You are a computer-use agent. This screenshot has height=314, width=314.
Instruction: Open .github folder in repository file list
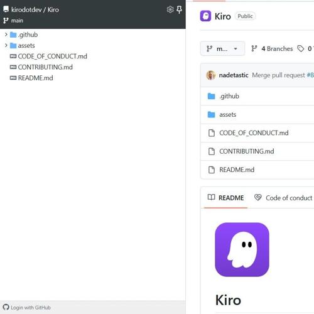click(x=229, y=96)
